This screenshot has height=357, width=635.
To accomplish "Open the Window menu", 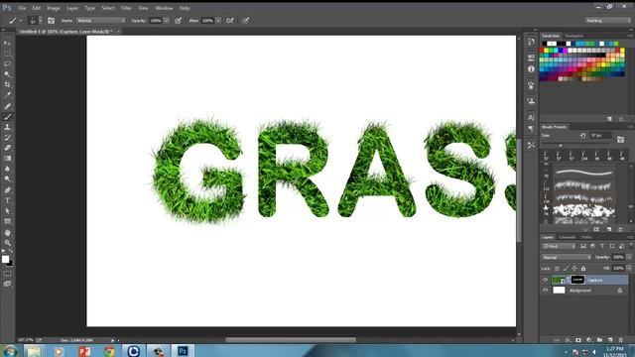I will click(164, 8).
